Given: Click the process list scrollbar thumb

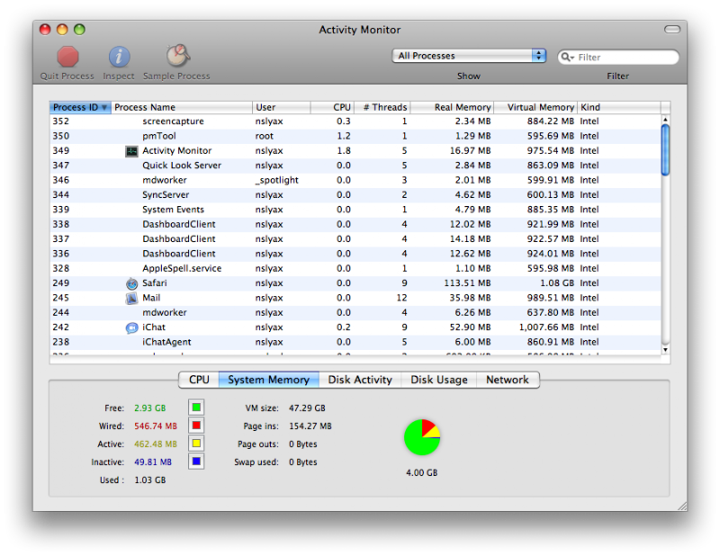Looking at the screenshot, I should [665, 149].
